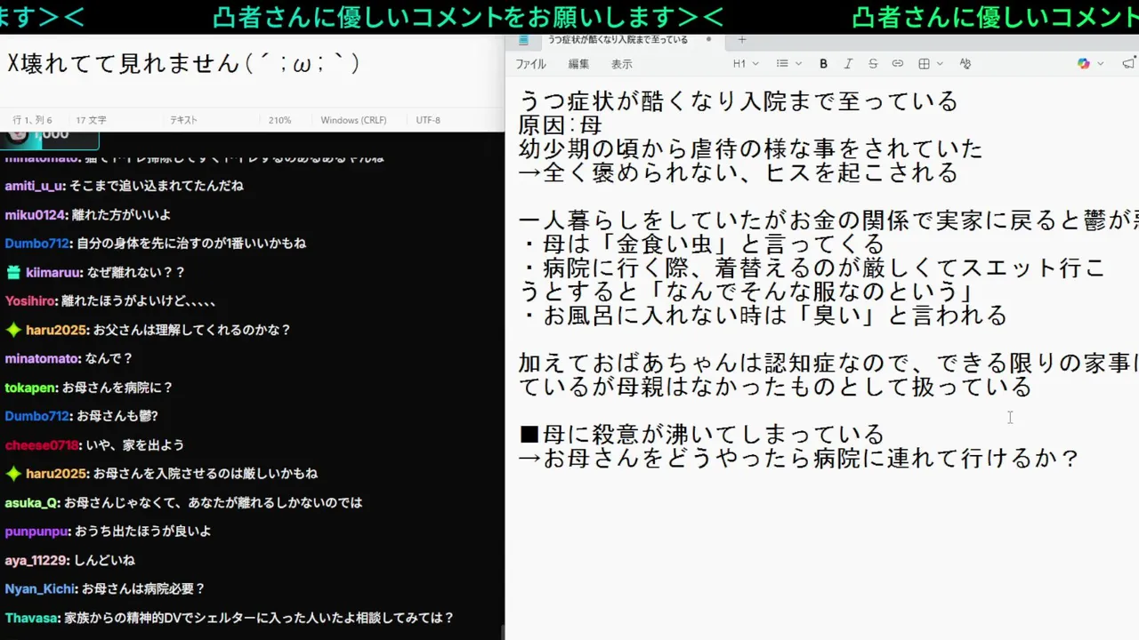
Task: Click haru2025's badge beside お父さんは理解 message
Action: point(12,330)
